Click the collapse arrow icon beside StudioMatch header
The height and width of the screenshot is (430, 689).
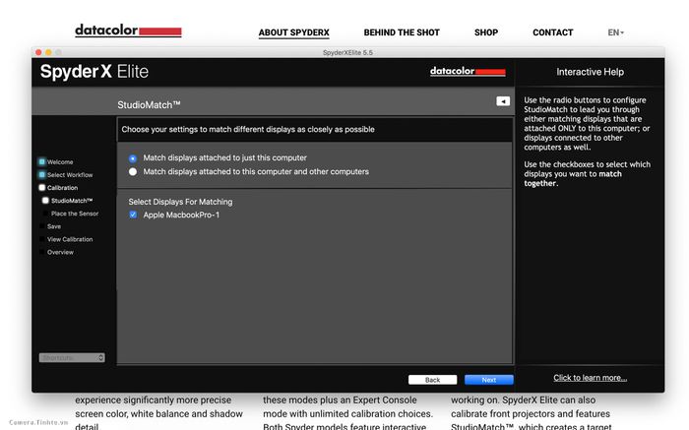pyautogui.click(x=503, y=101)
